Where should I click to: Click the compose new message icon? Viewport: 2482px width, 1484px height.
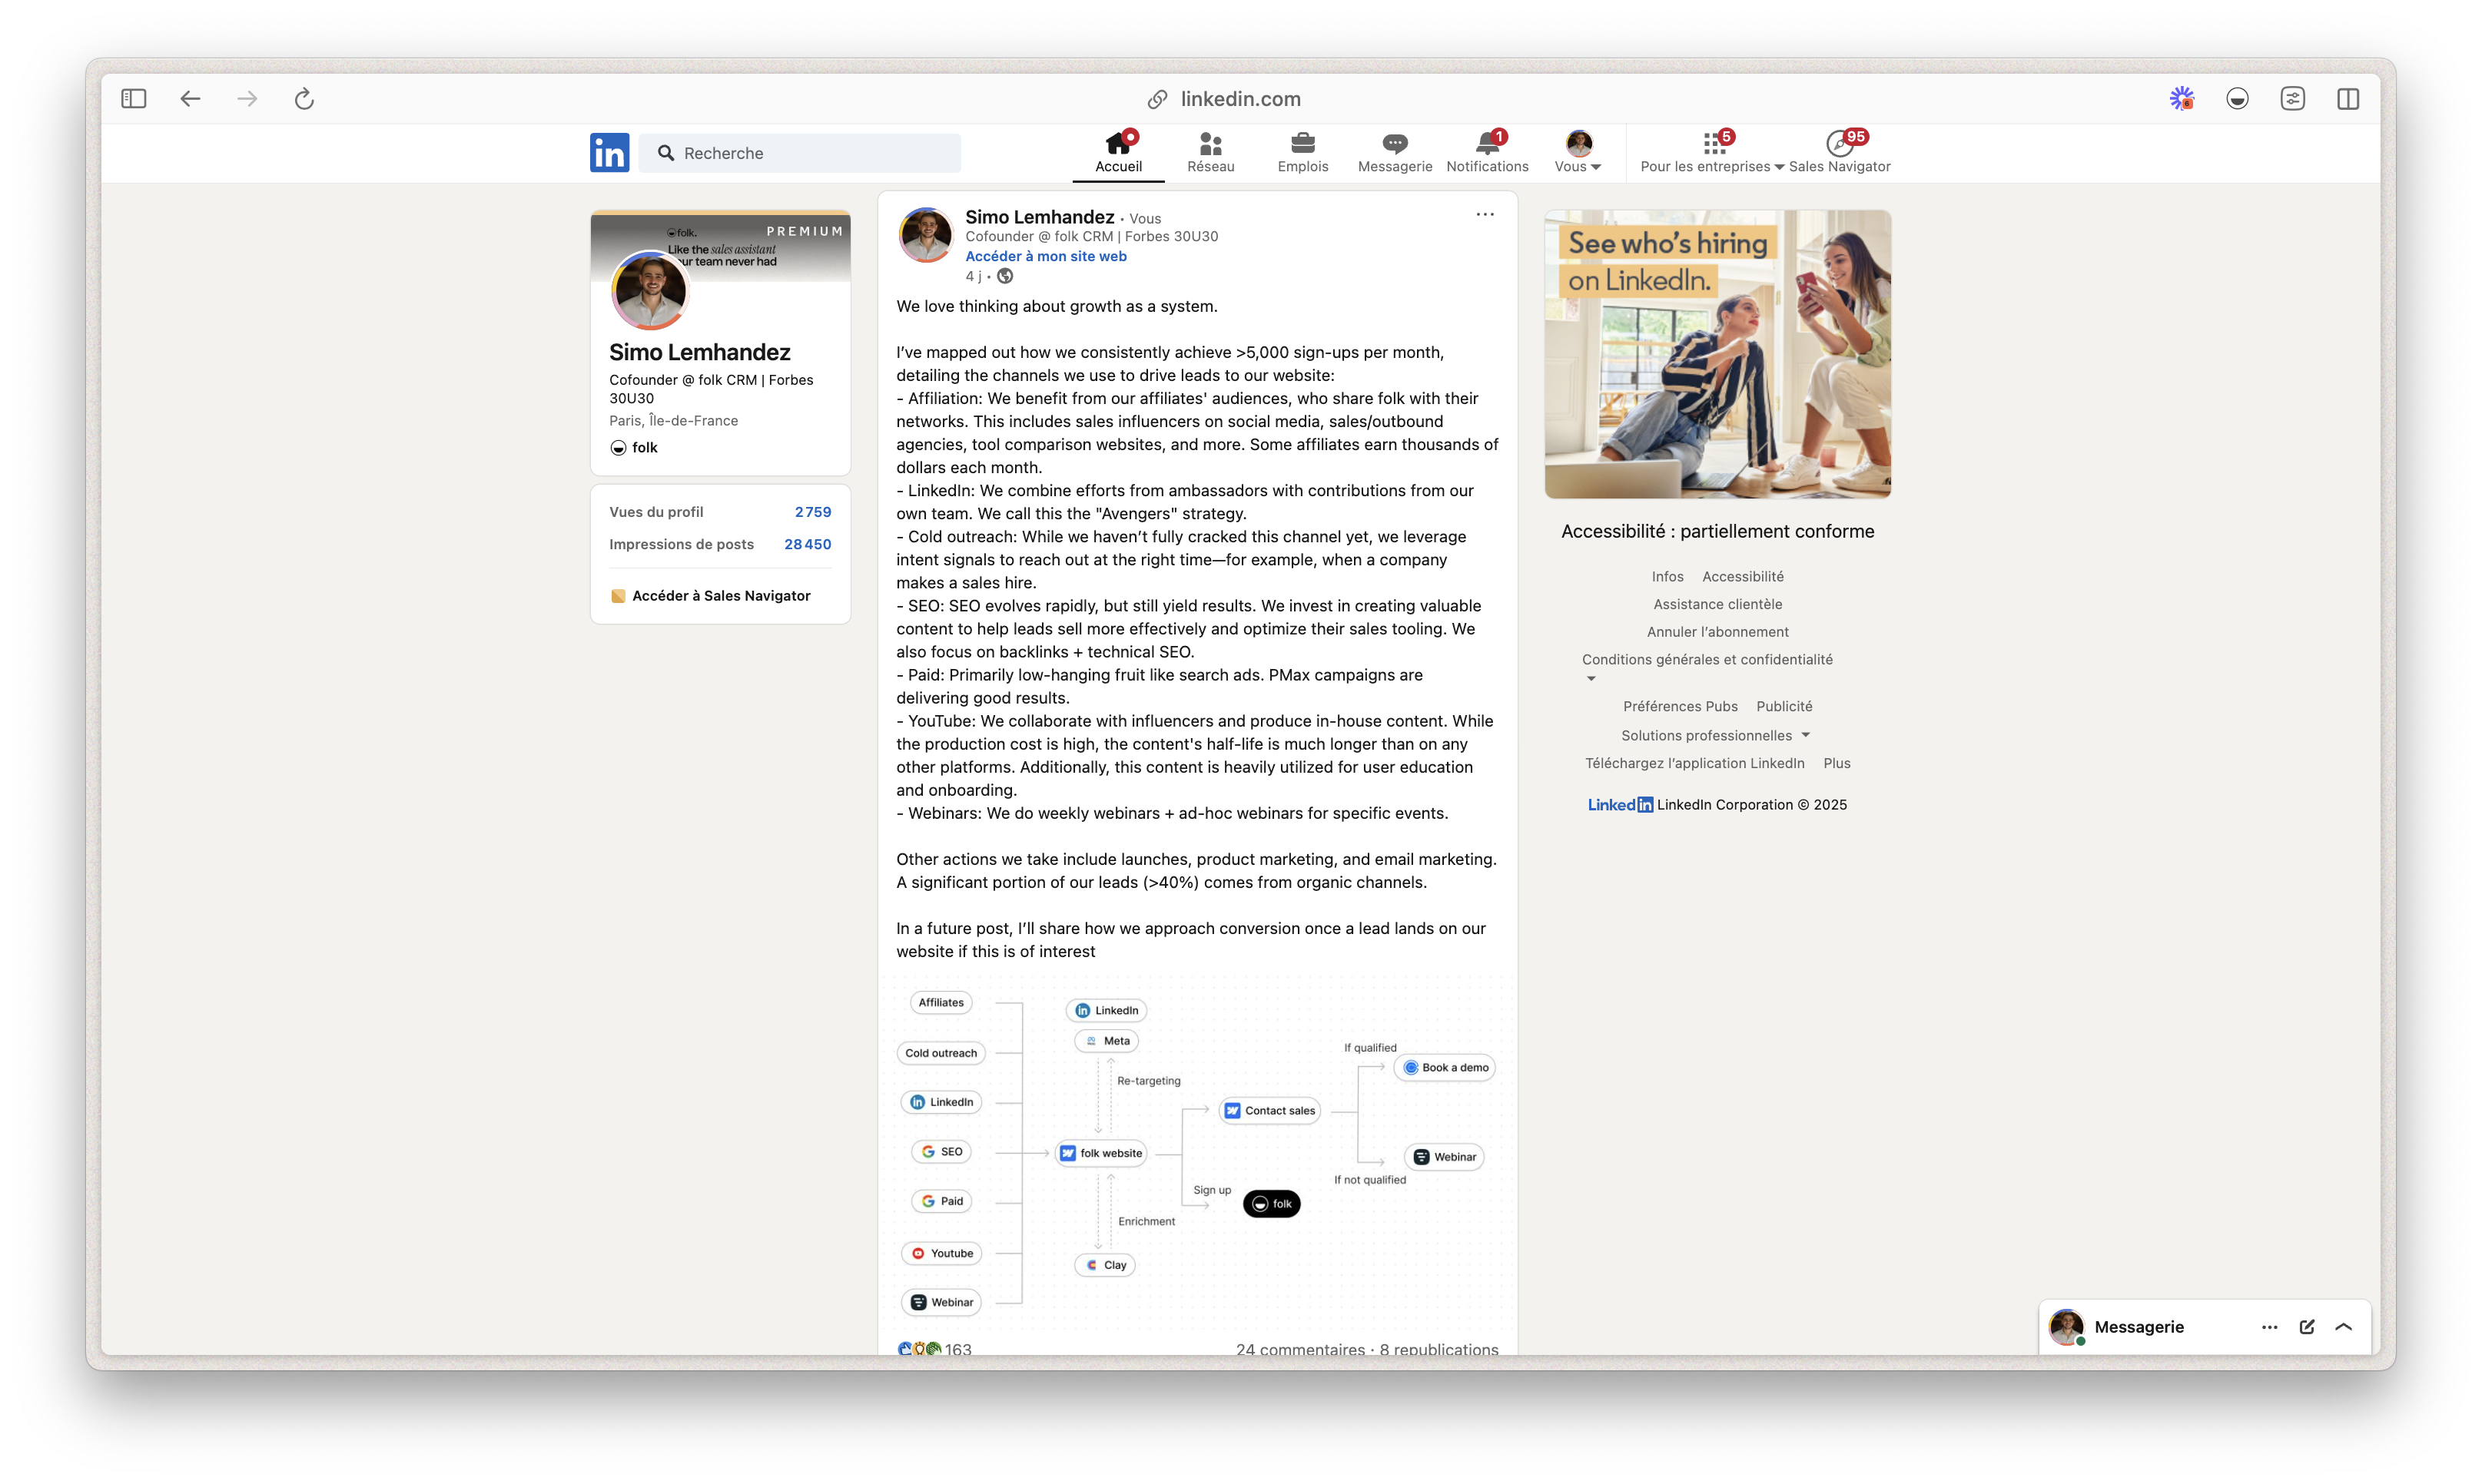click(x=2307, y=1327)
